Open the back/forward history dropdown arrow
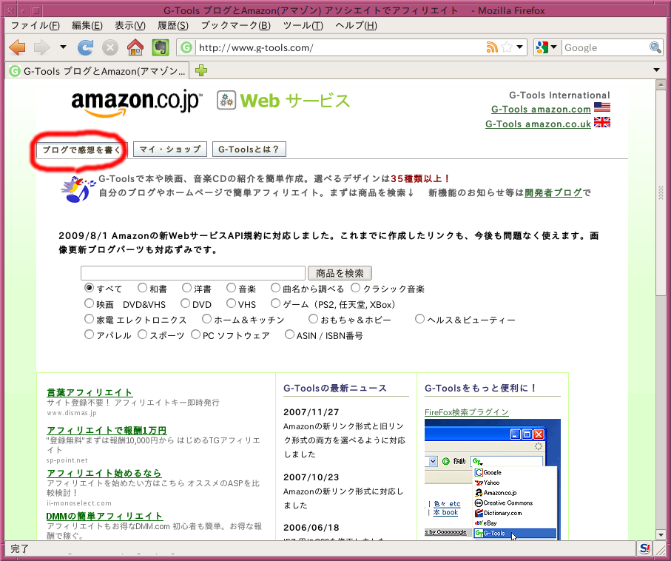Image resolution: width=671 pixels, height=561 pixels. click(x=63, y=47)
